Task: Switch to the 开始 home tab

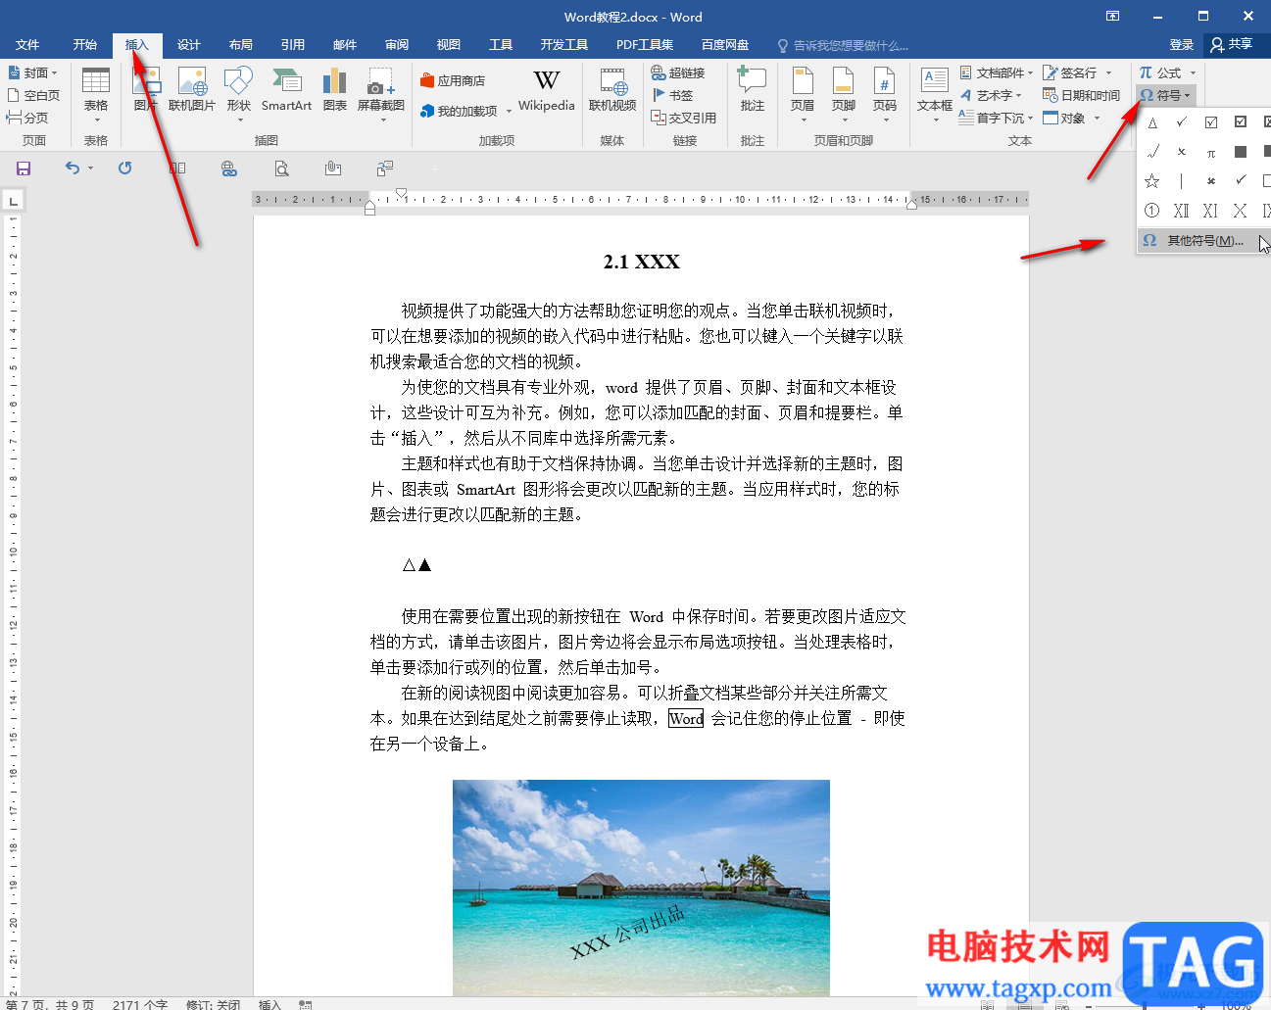Action: point(85,44)
